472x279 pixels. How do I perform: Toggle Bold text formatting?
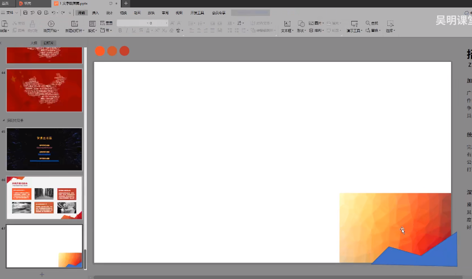point(120,30)
